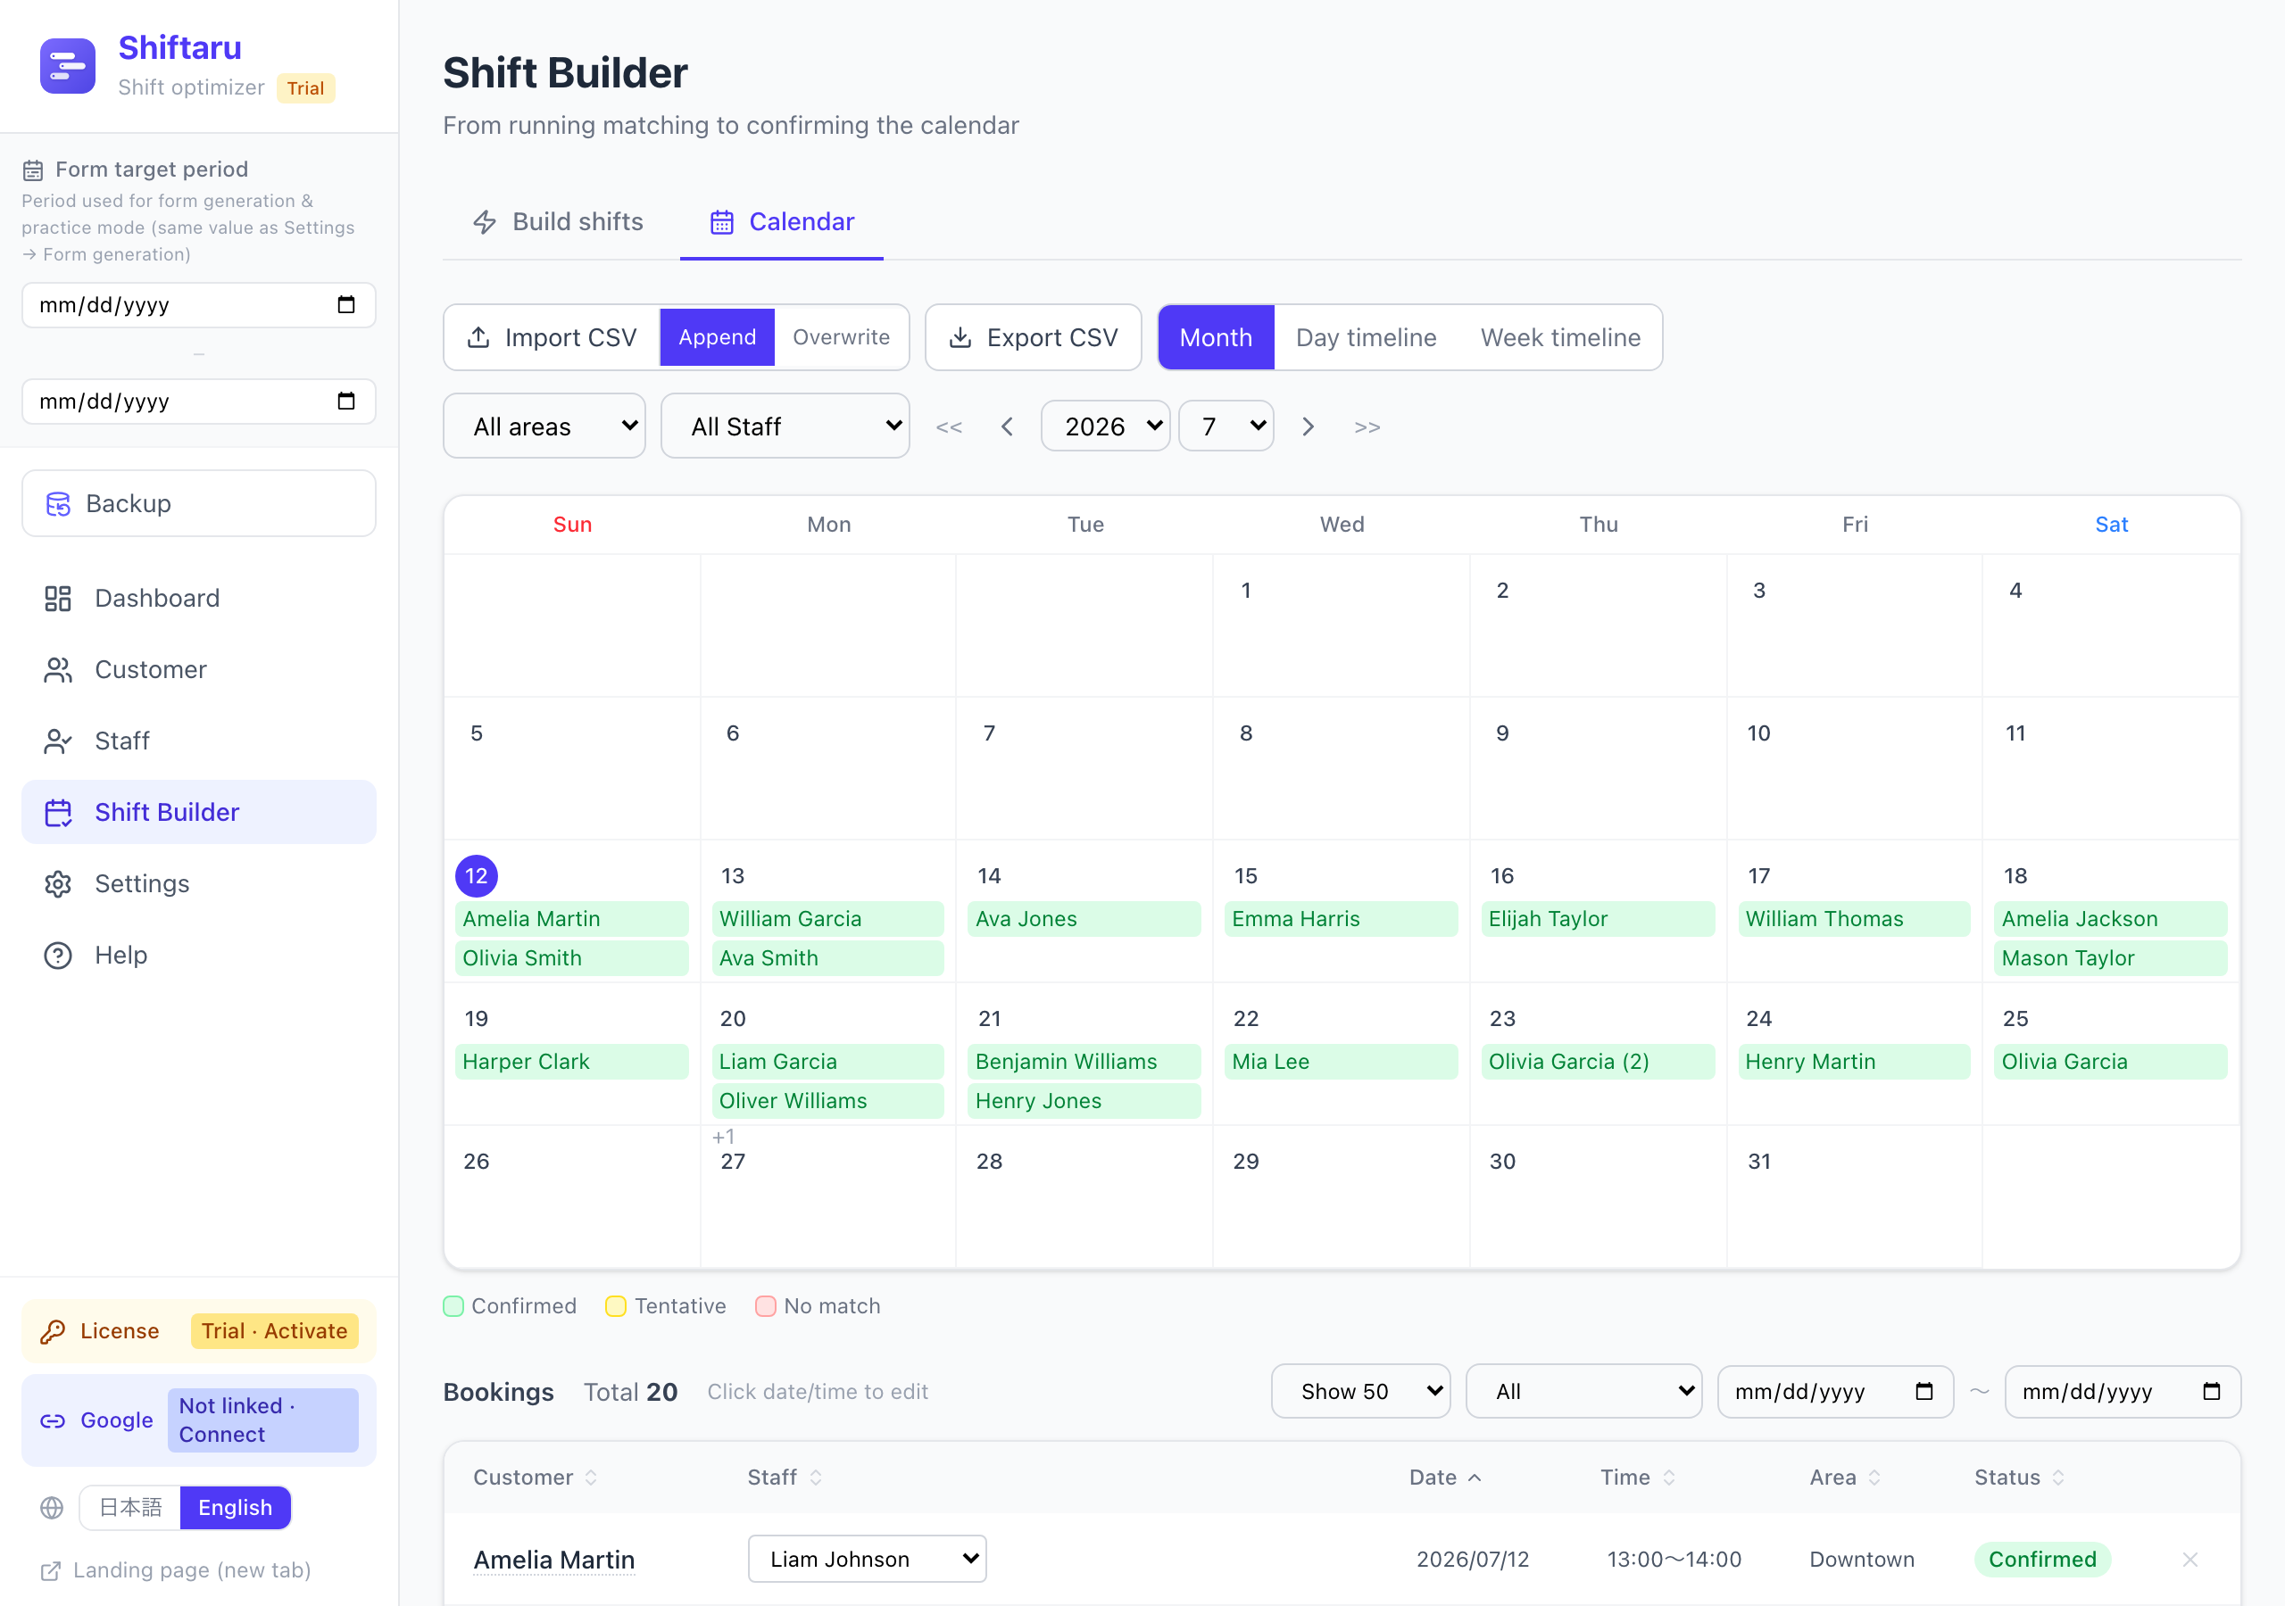Open the All Staff filter dropdown
This screenshot has height=1606, width=2285.
point(785,426)
